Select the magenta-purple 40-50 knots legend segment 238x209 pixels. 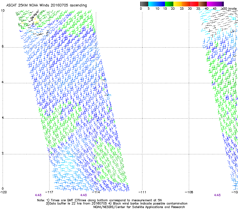click(x=215, y=4)
